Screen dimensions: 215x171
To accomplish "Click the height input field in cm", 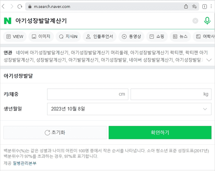I will [88, 94].
